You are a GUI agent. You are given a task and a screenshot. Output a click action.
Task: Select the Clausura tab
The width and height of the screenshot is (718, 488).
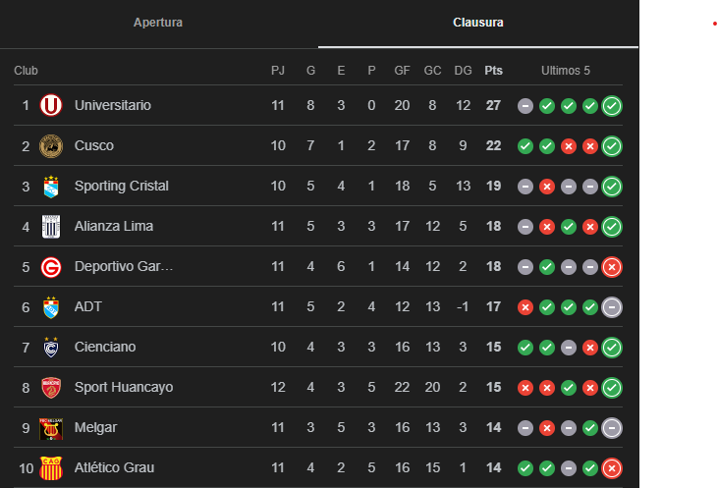[x=478, y=23]
